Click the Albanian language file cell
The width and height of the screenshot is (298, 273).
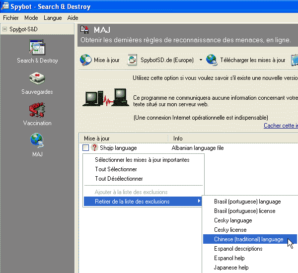(x=198, y=148)
